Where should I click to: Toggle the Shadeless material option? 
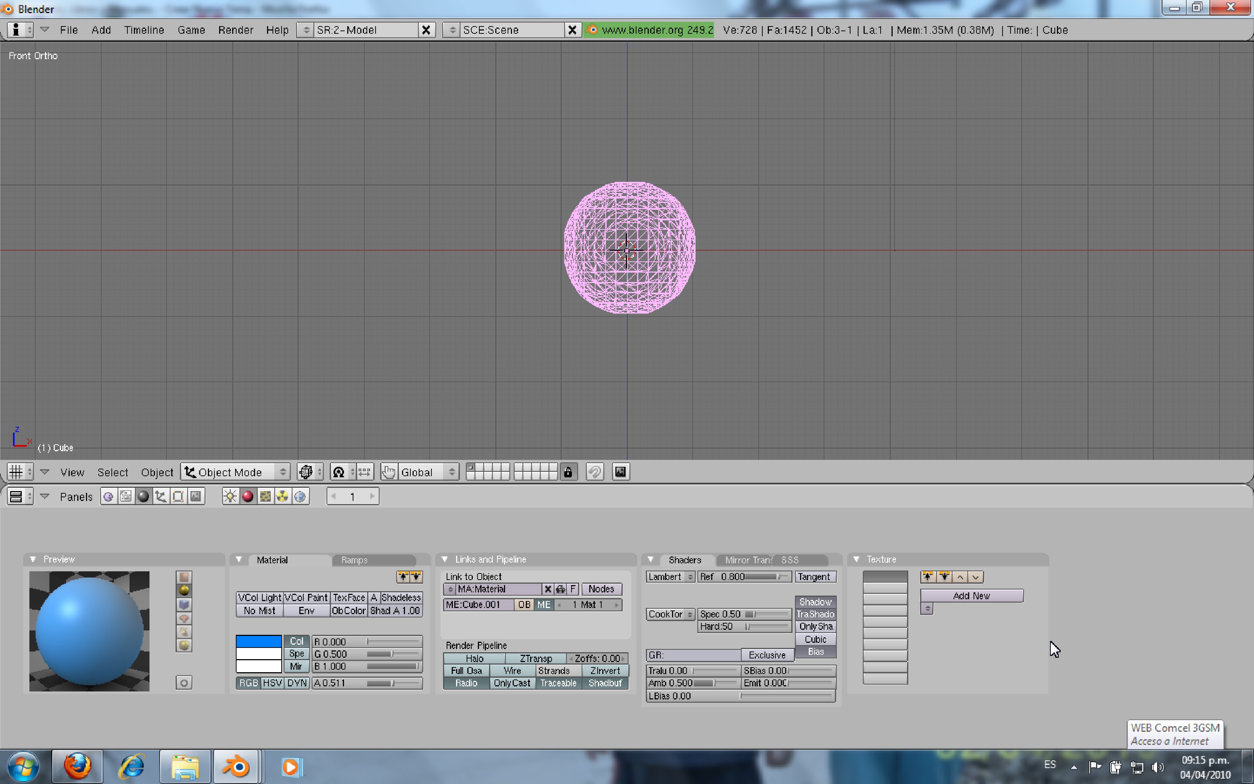pyautogui.click(x=401, y=597)
